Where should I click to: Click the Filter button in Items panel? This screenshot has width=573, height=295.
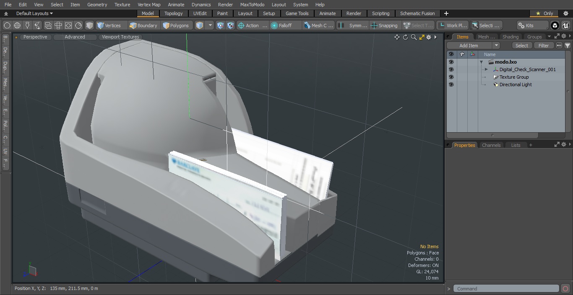pos(544,46)
